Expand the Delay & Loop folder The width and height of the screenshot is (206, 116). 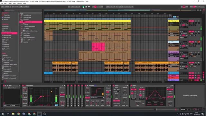[x=20, y=15]
